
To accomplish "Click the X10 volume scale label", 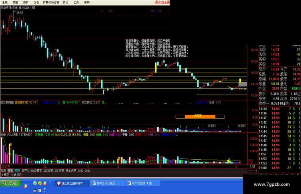I will pyautogui.click(x=250, y=161).
